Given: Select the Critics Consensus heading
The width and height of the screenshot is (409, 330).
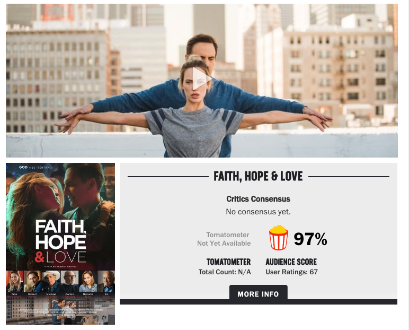Looking at the screenshot, I should (x=258, y=199).
